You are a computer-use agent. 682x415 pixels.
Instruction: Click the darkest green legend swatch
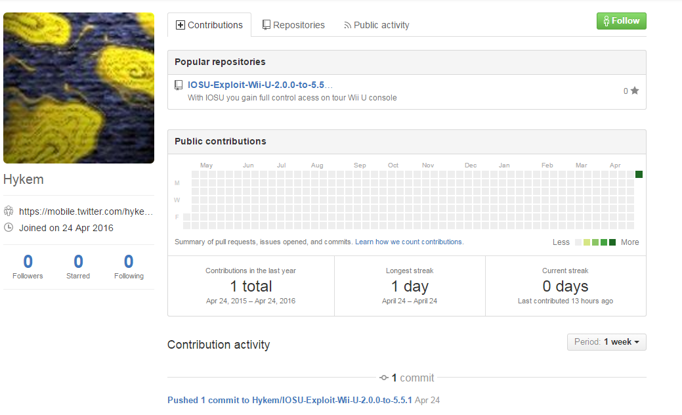(x=612, y=242)
